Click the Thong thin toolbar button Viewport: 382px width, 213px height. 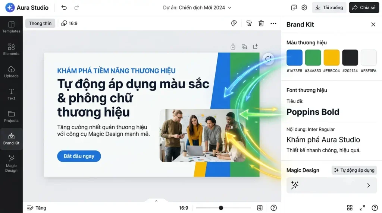40,23
